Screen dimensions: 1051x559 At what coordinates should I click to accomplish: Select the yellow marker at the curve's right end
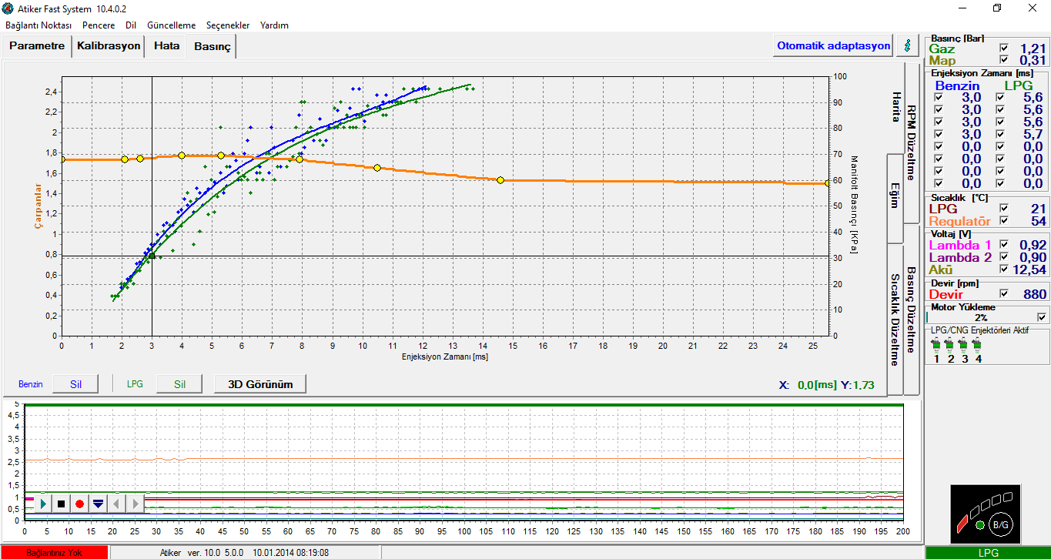click(x=828, y=182)
